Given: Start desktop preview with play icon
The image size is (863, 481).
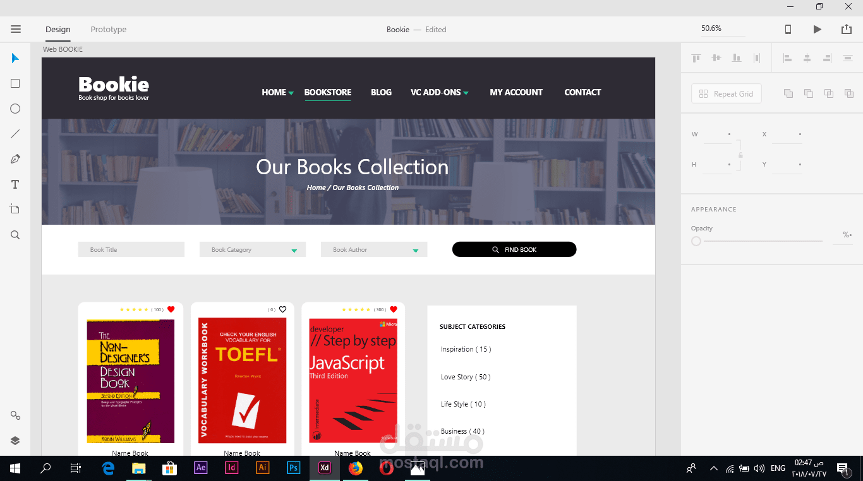Looking at the screenshot, I should (818, 29).
